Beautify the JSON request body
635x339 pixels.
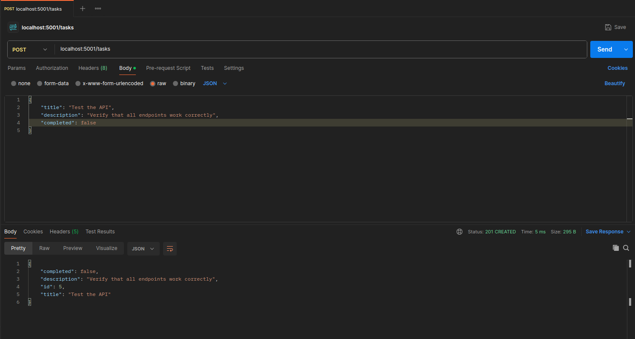(615, 83)
